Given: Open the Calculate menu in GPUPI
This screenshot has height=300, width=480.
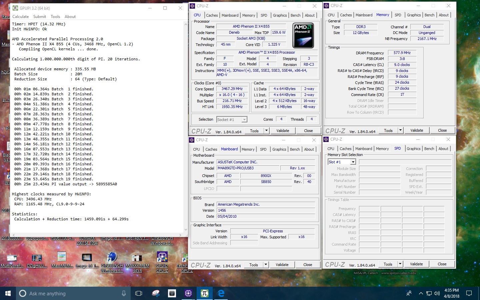Looking at the screenshot, I should coord(21,17).
